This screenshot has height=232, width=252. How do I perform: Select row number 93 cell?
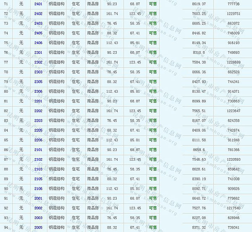click(x=6, y=218)
